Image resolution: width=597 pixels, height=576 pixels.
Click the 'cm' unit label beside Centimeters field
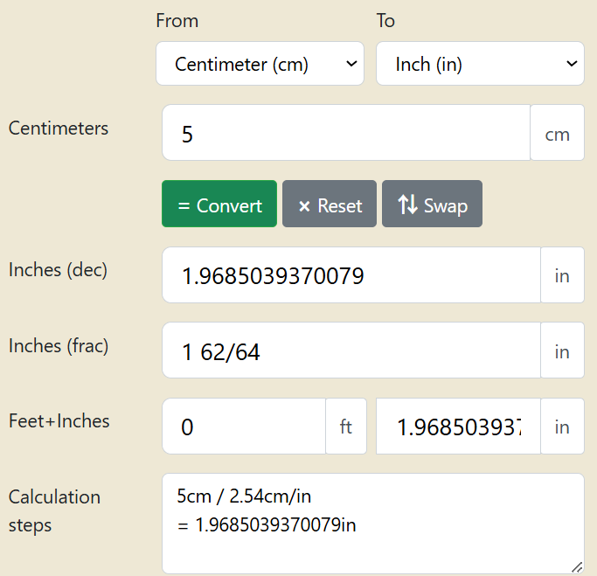[x=558, y=133]
